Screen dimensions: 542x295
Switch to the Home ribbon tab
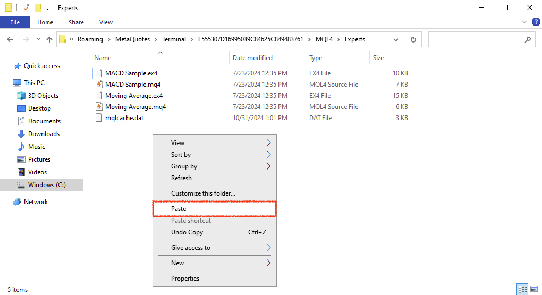tap(45, 22)
